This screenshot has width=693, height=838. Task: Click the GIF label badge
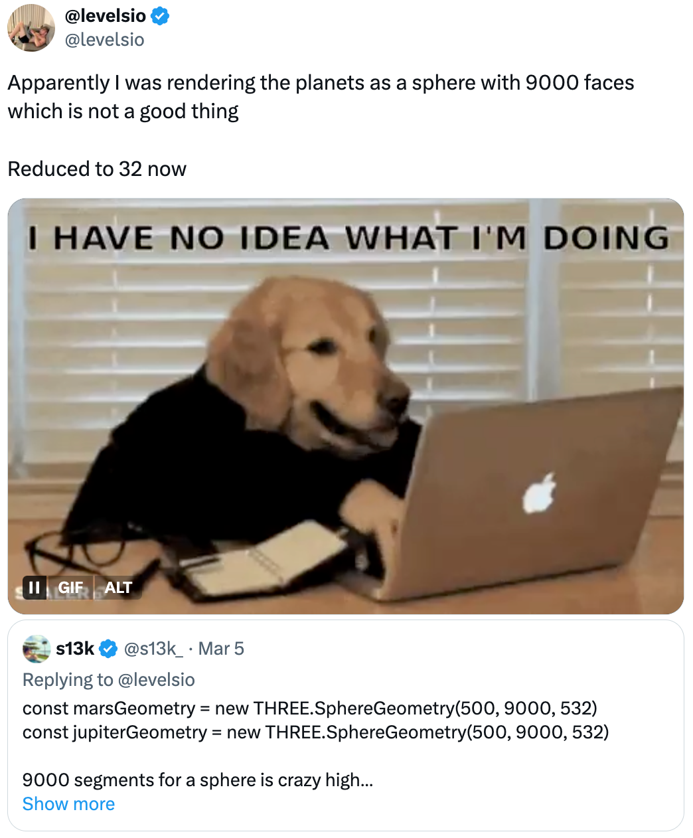(x=70, y=587)
